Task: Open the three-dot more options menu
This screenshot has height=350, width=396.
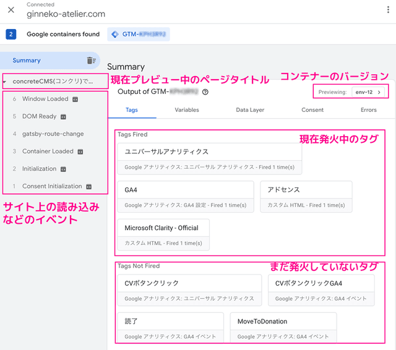Action: 388,10
